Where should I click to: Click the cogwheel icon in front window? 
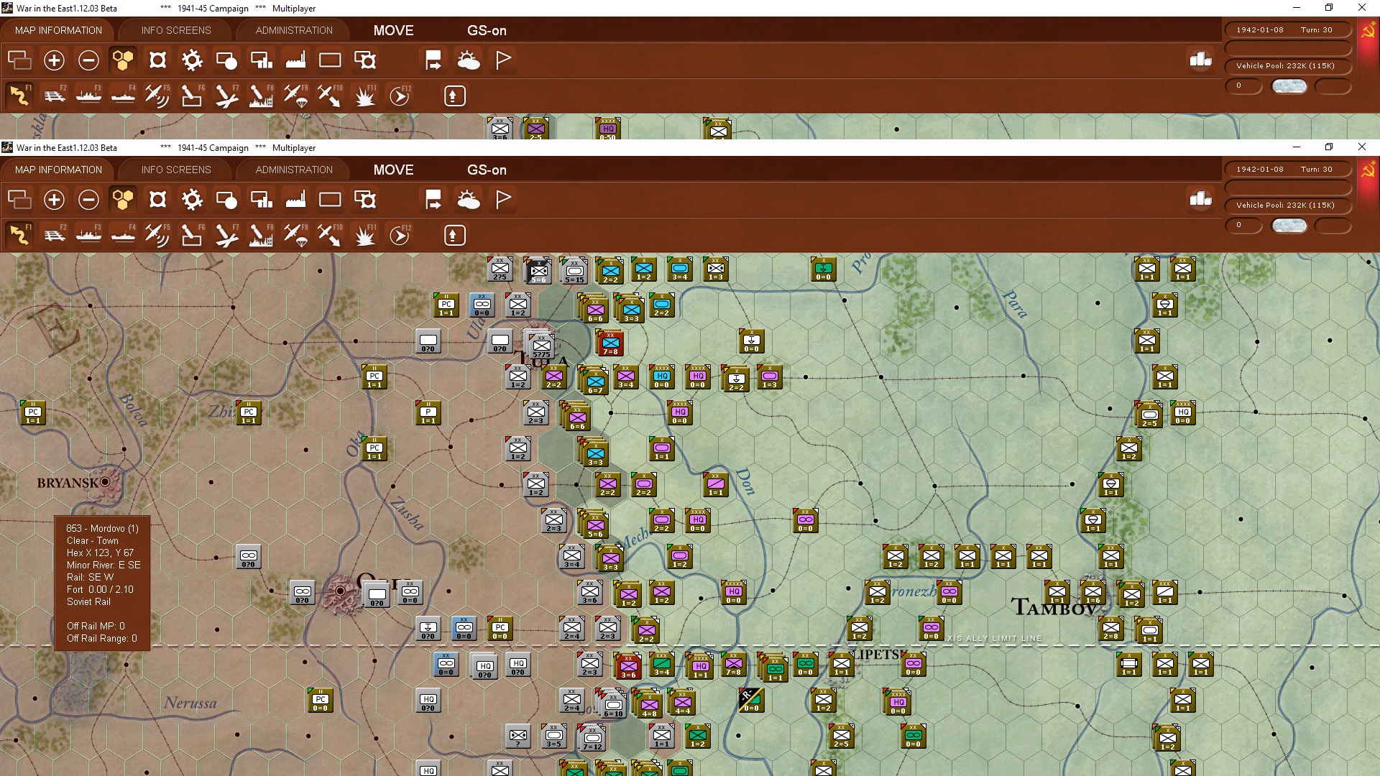(192, 200)
